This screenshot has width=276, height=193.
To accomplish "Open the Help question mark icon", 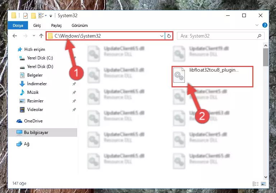I will click(x=265, y=25).
